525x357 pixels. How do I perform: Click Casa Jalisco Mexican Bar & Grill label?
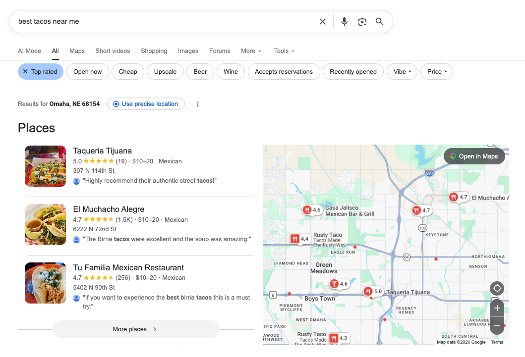(350, 211)
